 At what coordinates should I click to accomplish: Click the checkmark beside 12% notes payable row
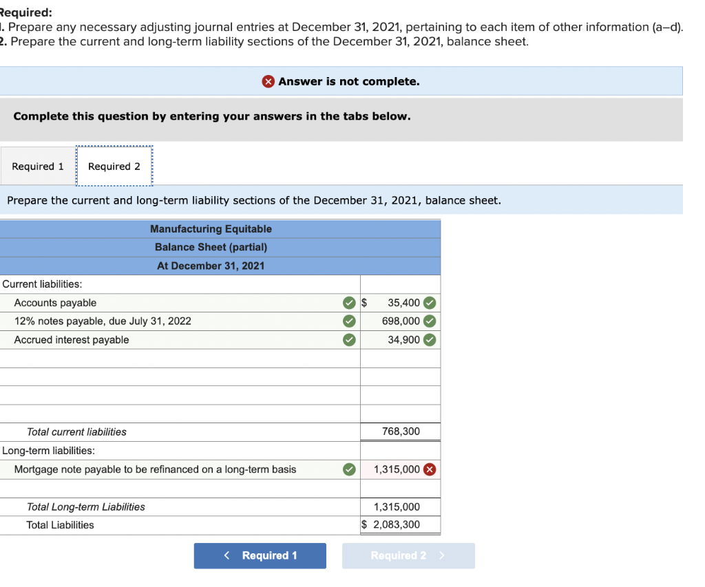pos(349,321)
